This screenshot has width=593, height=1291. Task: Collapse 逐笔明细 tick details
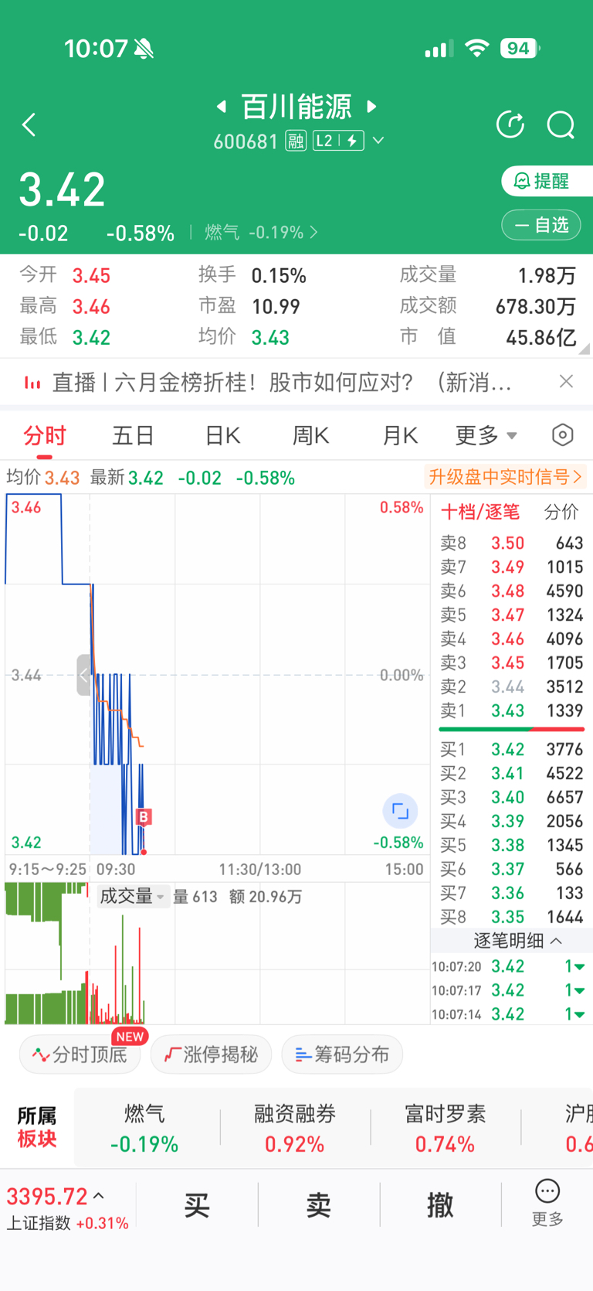[517, 941]
